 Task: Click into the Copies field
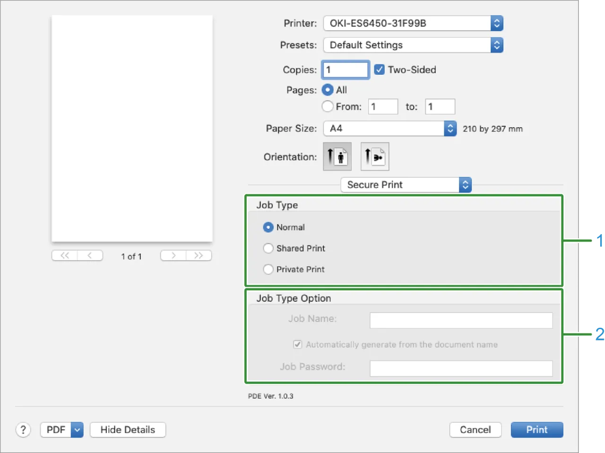click(x=346, y=70)
